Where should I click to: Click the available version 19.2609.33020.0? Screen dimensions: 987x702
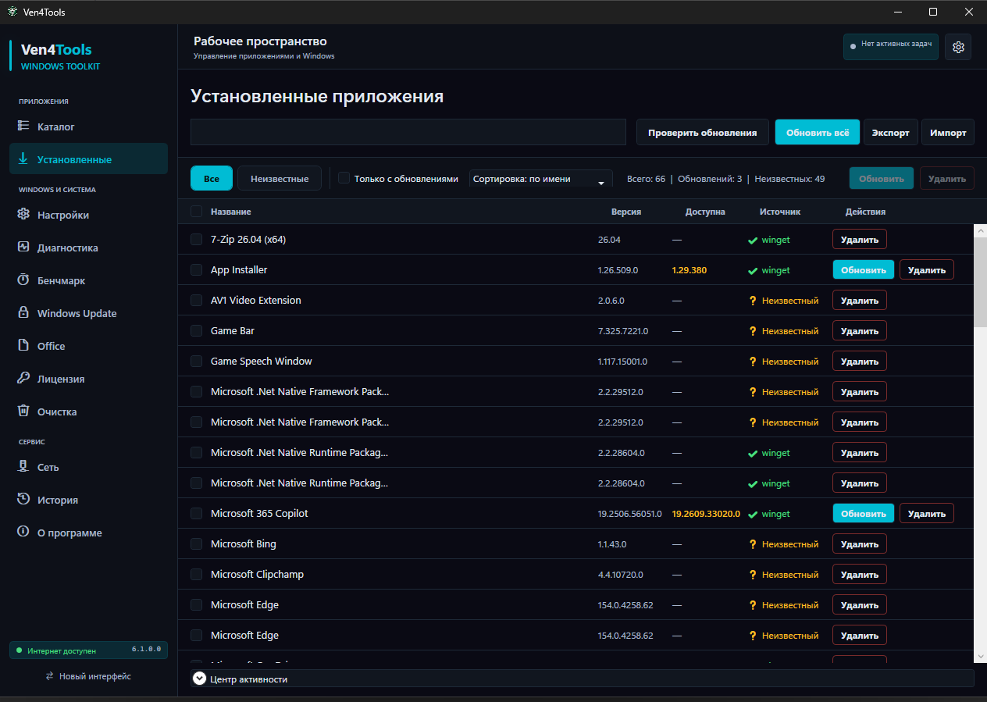pos(706,514)
